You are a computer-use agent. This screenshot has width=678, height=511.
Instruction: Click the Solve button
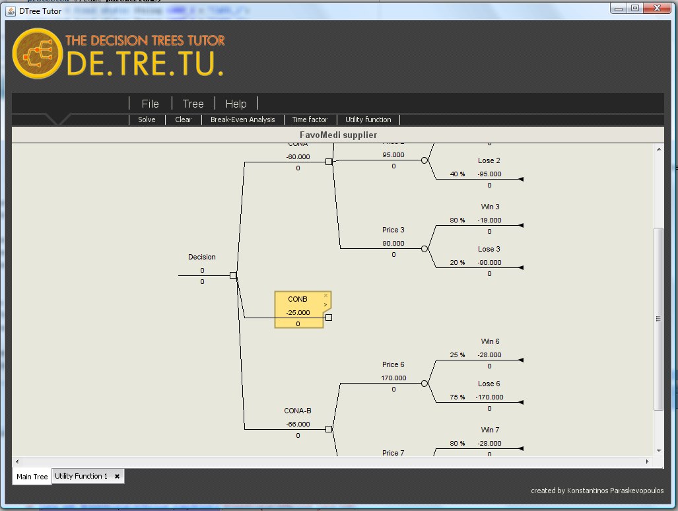(147, 119)
